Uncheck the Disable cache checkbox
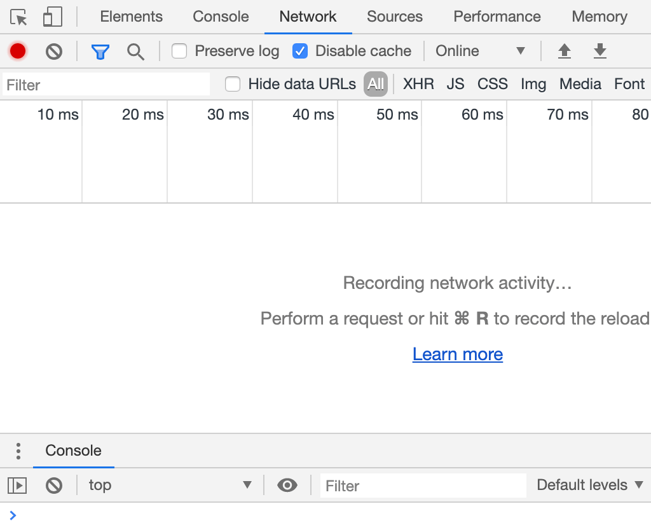 point(300,51)
